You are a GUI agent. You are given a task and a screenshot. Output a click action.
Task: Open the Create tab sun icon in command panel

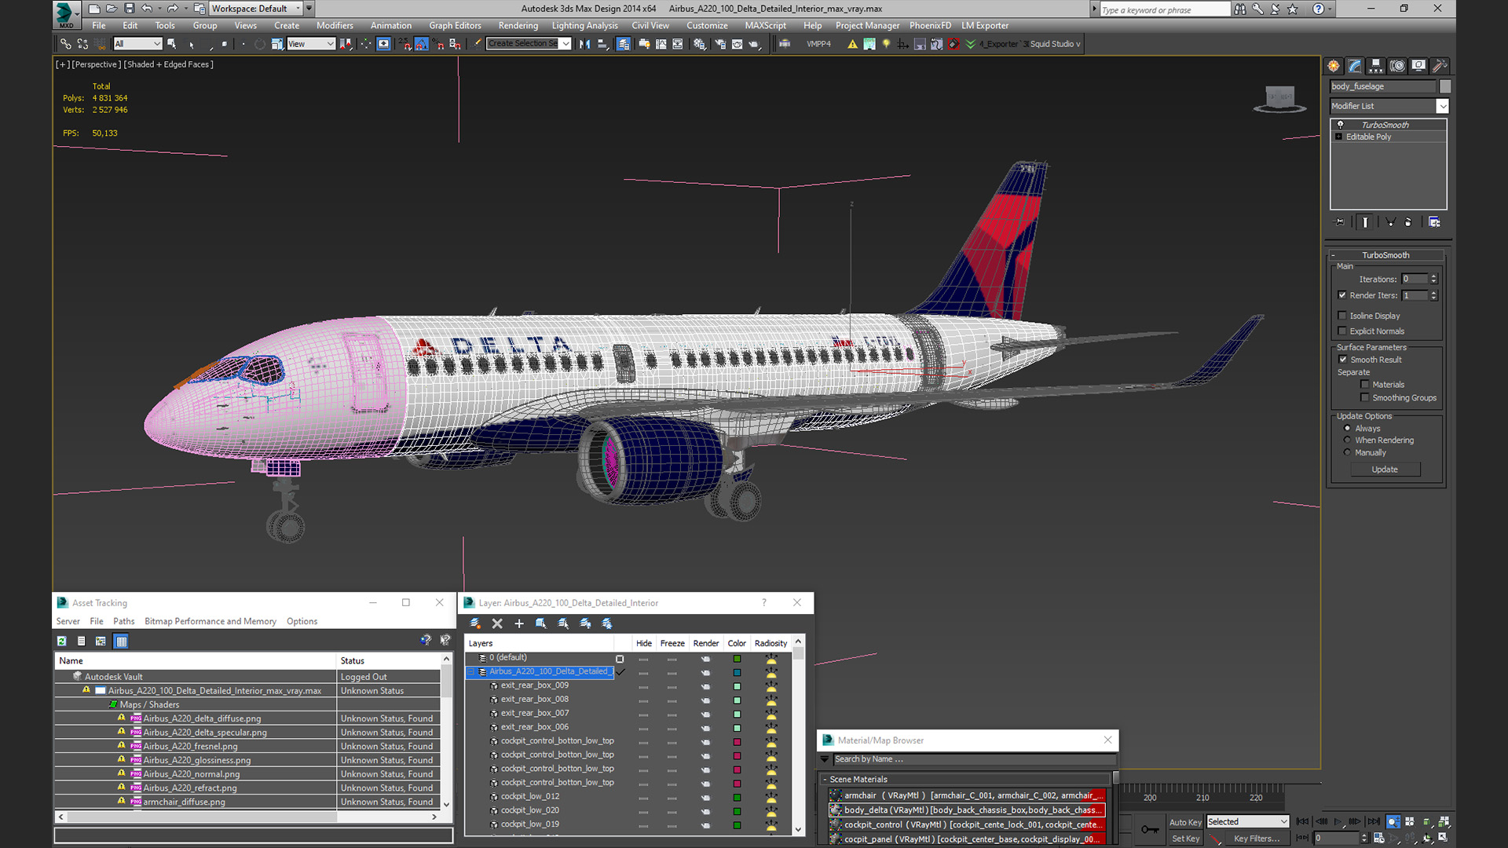coord(1334,66)
